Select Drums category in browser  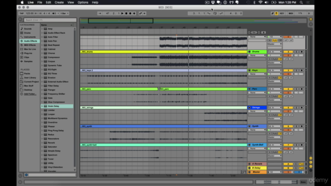(x=27, y=33)
